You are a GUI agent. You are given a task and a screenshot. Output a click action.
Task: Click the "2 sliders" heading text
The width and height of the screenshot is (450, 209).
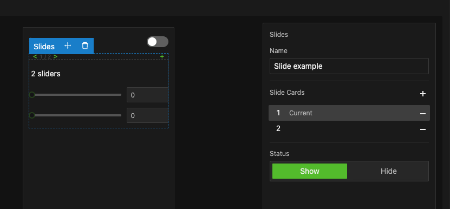tap(46, 74)
